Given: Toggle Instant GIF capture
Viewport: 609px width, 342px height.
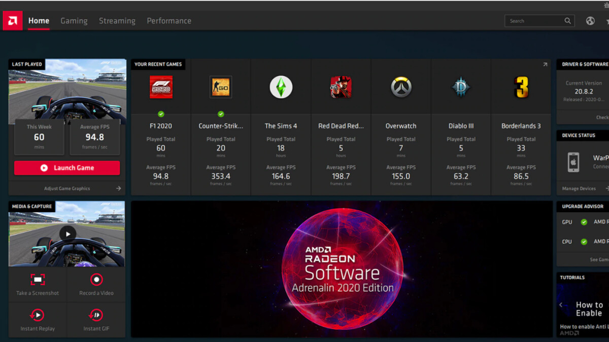Looking at the screenshot, I should coord(96,315).
